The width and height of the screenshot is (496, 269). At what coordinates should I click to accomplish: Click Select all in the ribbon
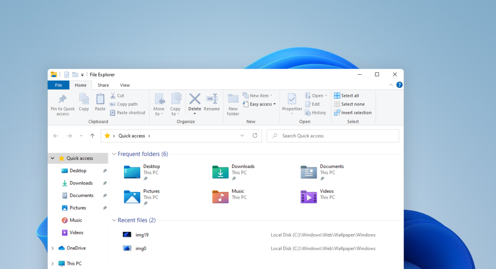coord(346,96)
